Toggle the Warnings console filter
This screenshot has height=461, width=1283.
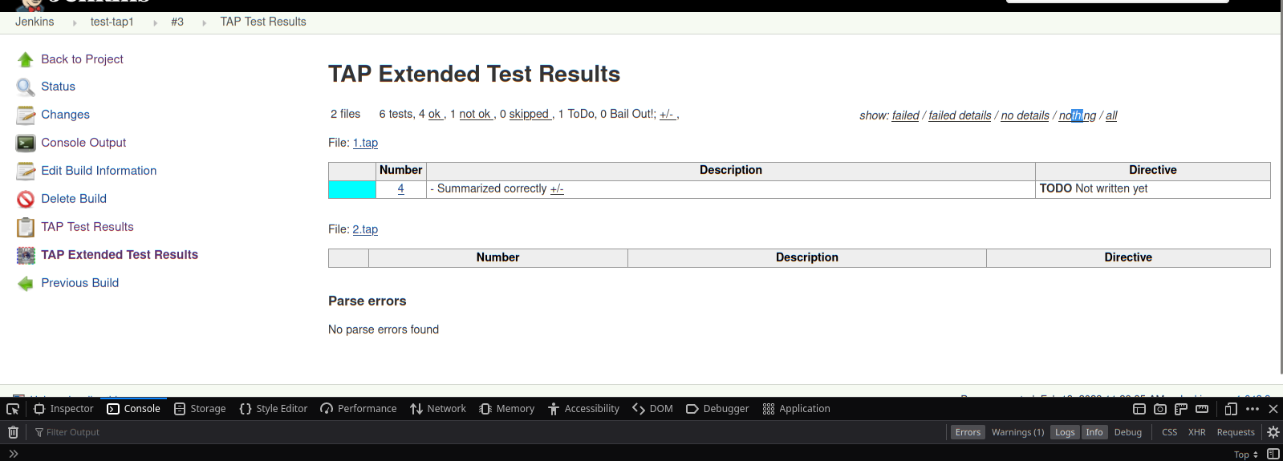(1017, 432)
